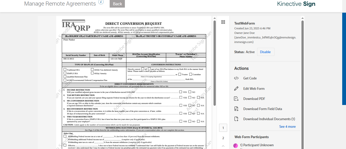This screenshot has height=149, width=346.
Task: Check N/A for Tax Return Restriction
Action: [198, 97]
